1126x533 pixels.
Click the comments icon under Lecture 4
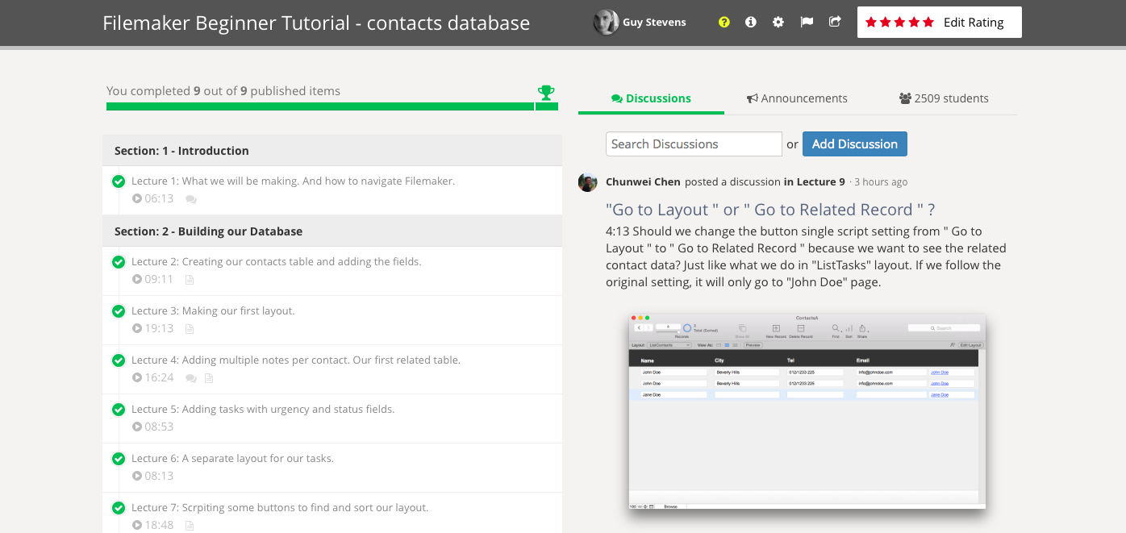[191, 378]
